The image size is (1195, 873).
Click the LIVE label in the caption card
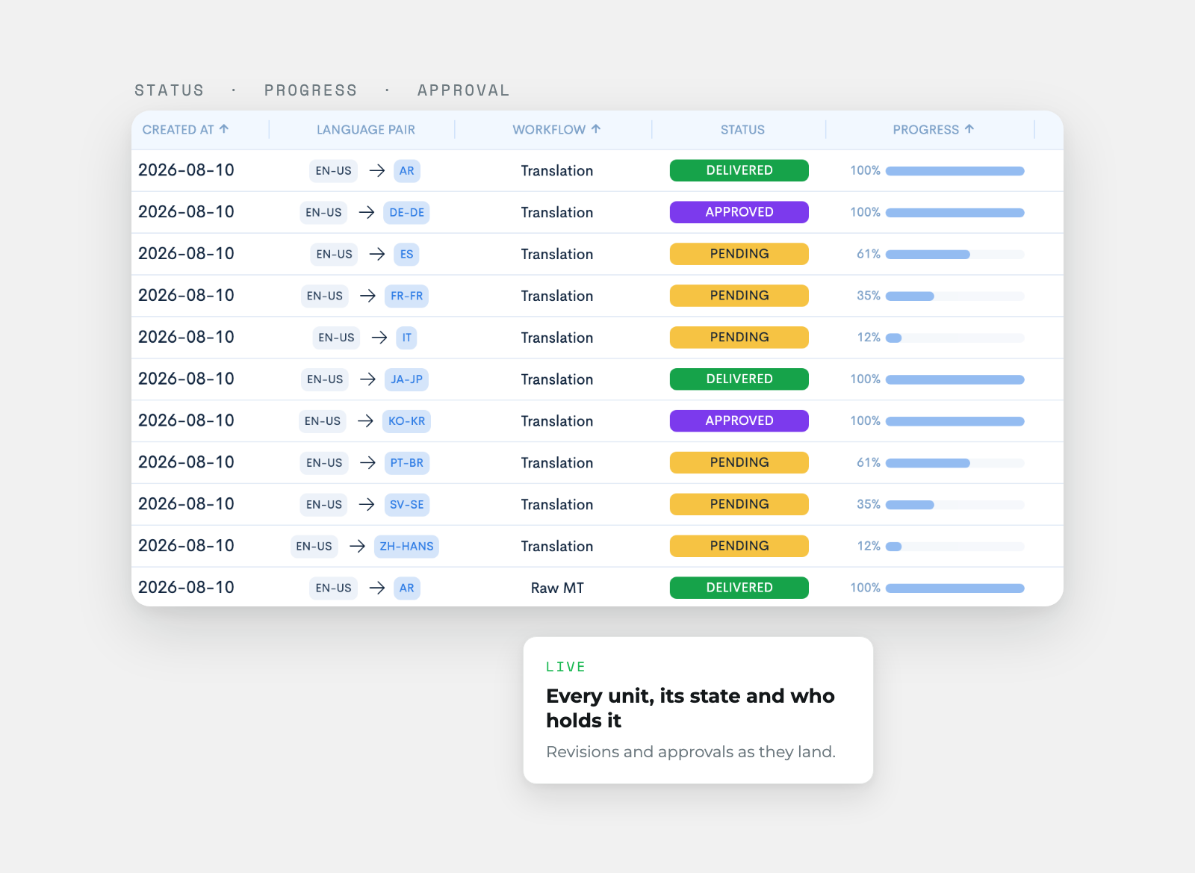coord(565,667)
